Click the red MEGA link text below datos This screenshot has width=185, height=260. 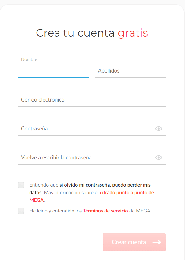click(x=37, y=200)
